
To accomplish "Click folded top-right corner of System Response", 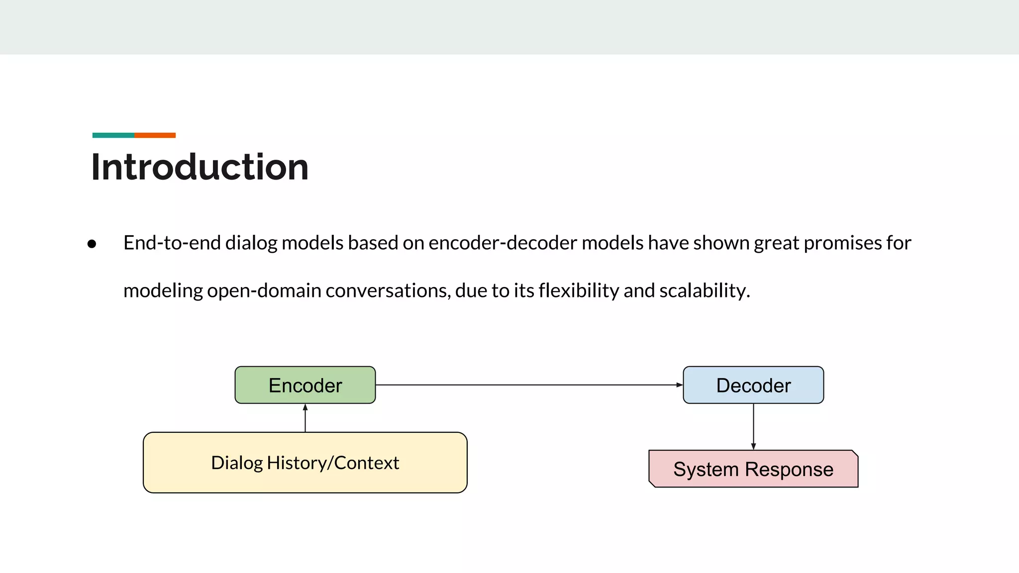I will [855, 453].
